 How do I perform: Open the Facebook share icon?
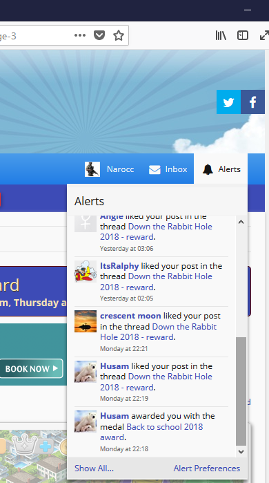[252, 102]
